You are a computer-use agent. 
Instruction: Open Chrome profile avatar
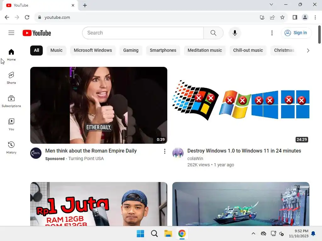(305, 18)
